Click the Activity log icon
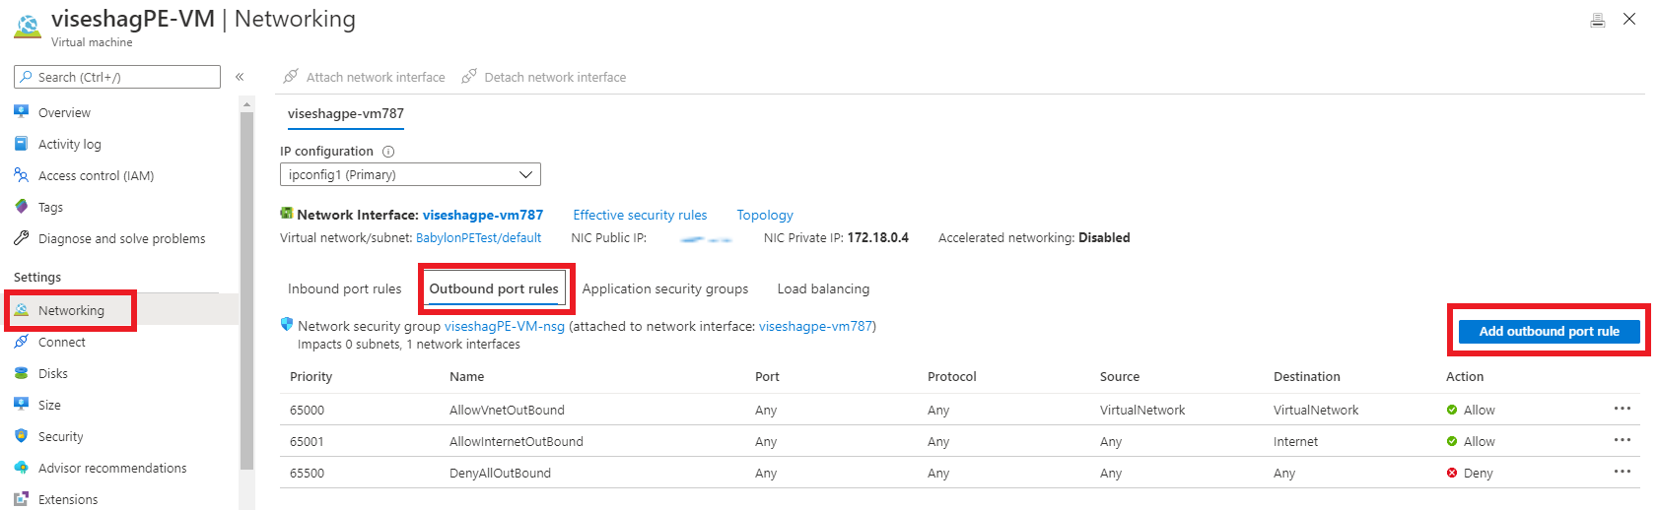This screenshot has width=1658, height=510. point(22,144)
